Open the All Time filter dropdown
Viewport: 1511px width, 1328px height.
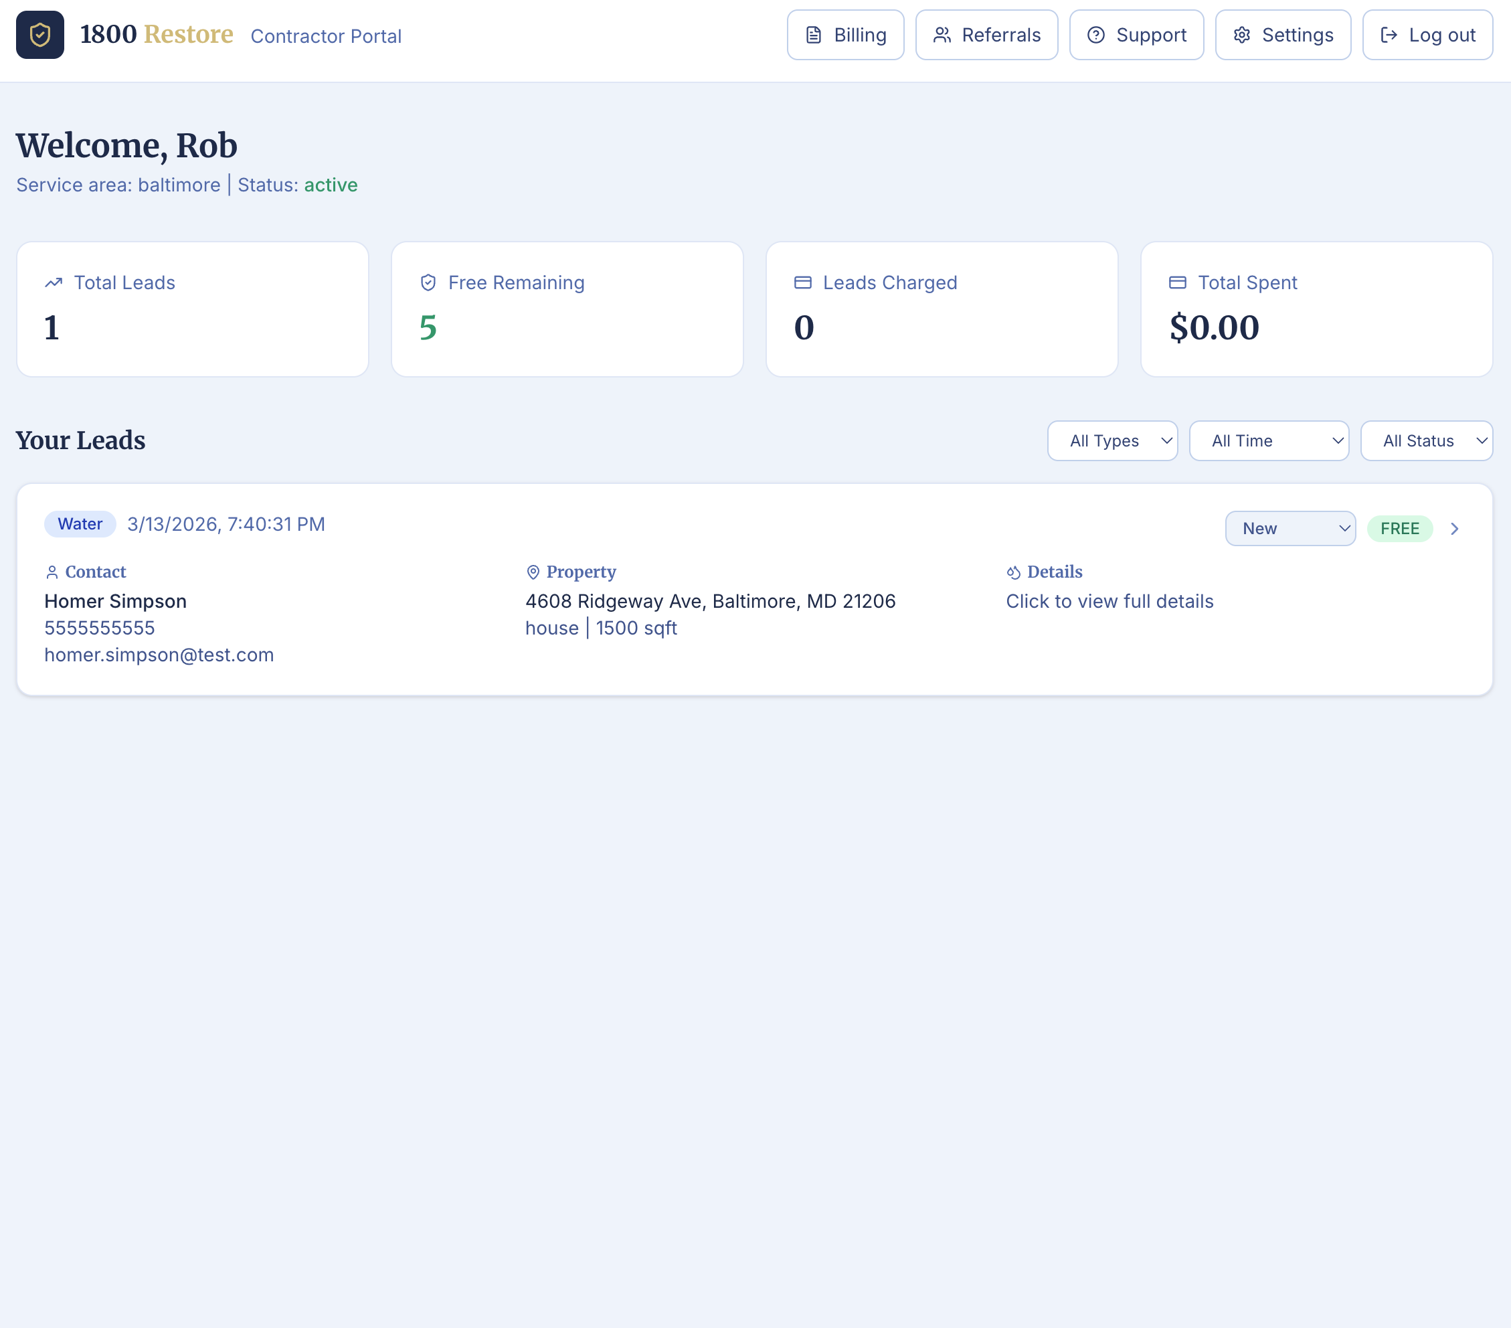[1269, 440]
